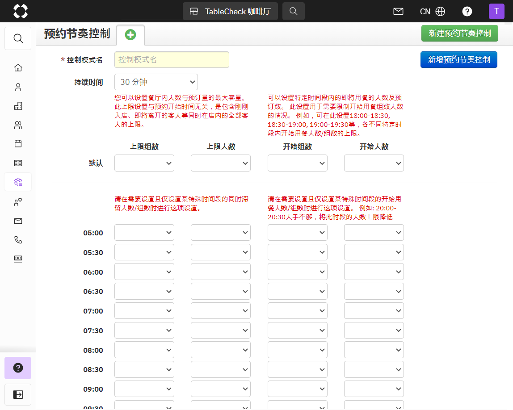Open the purple settings gear sidebar icon
The image size is (513, 410).
click(18, 182)
